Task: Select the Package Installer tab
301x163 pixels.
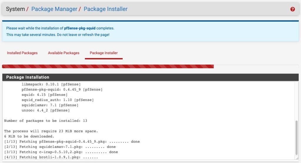Action: (104, 53)
